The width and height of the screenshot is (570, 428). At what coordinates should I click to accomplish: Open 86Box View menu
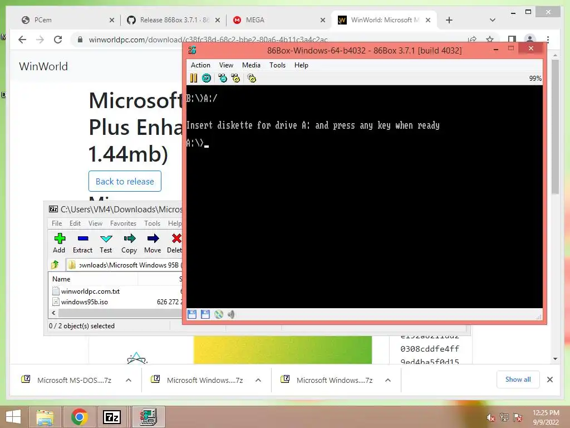tap(226, 65)
